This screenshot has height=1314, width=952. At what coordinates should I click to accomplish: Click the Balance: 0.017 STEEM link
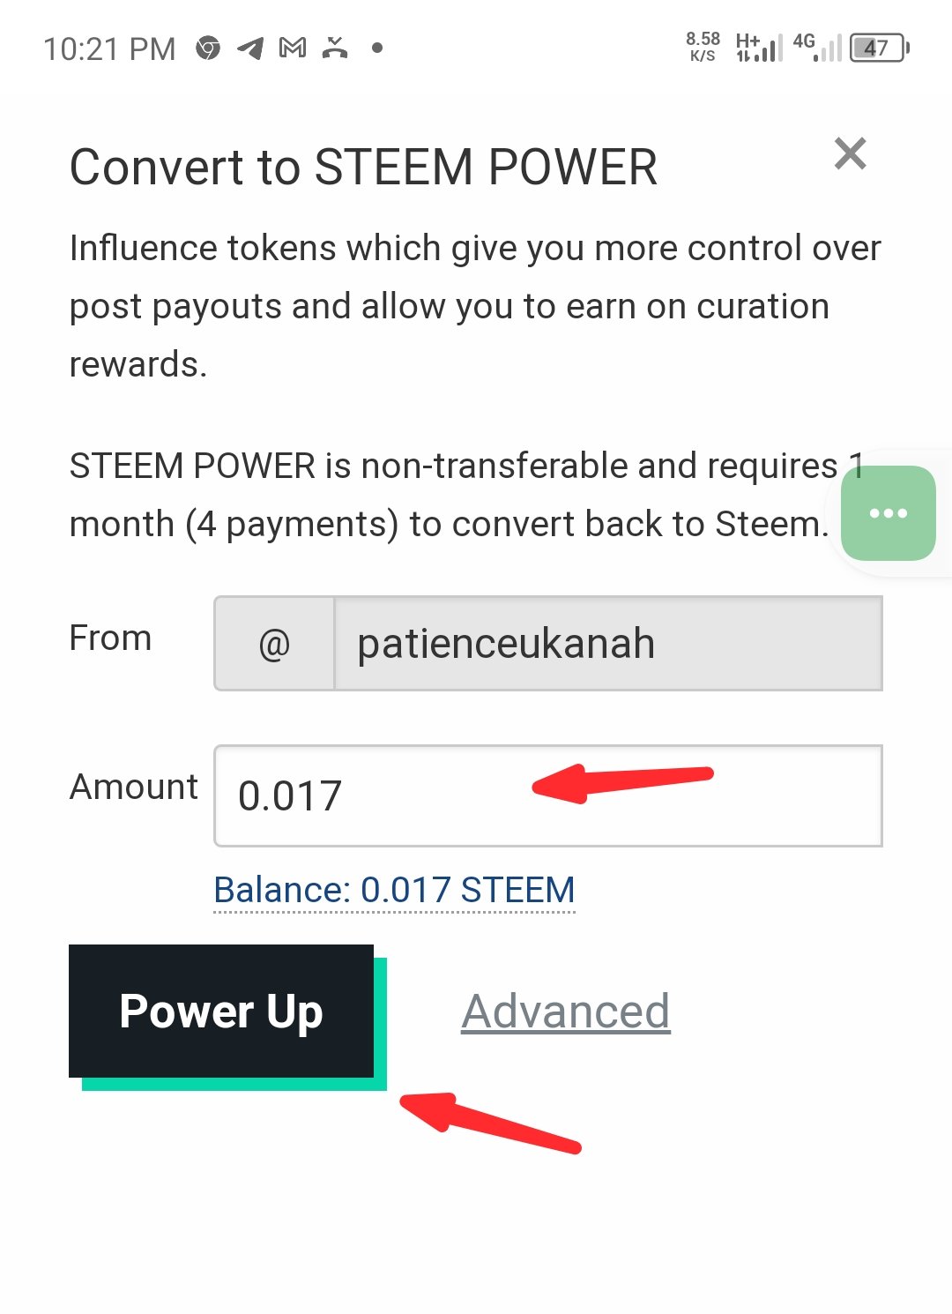[394, 890]
